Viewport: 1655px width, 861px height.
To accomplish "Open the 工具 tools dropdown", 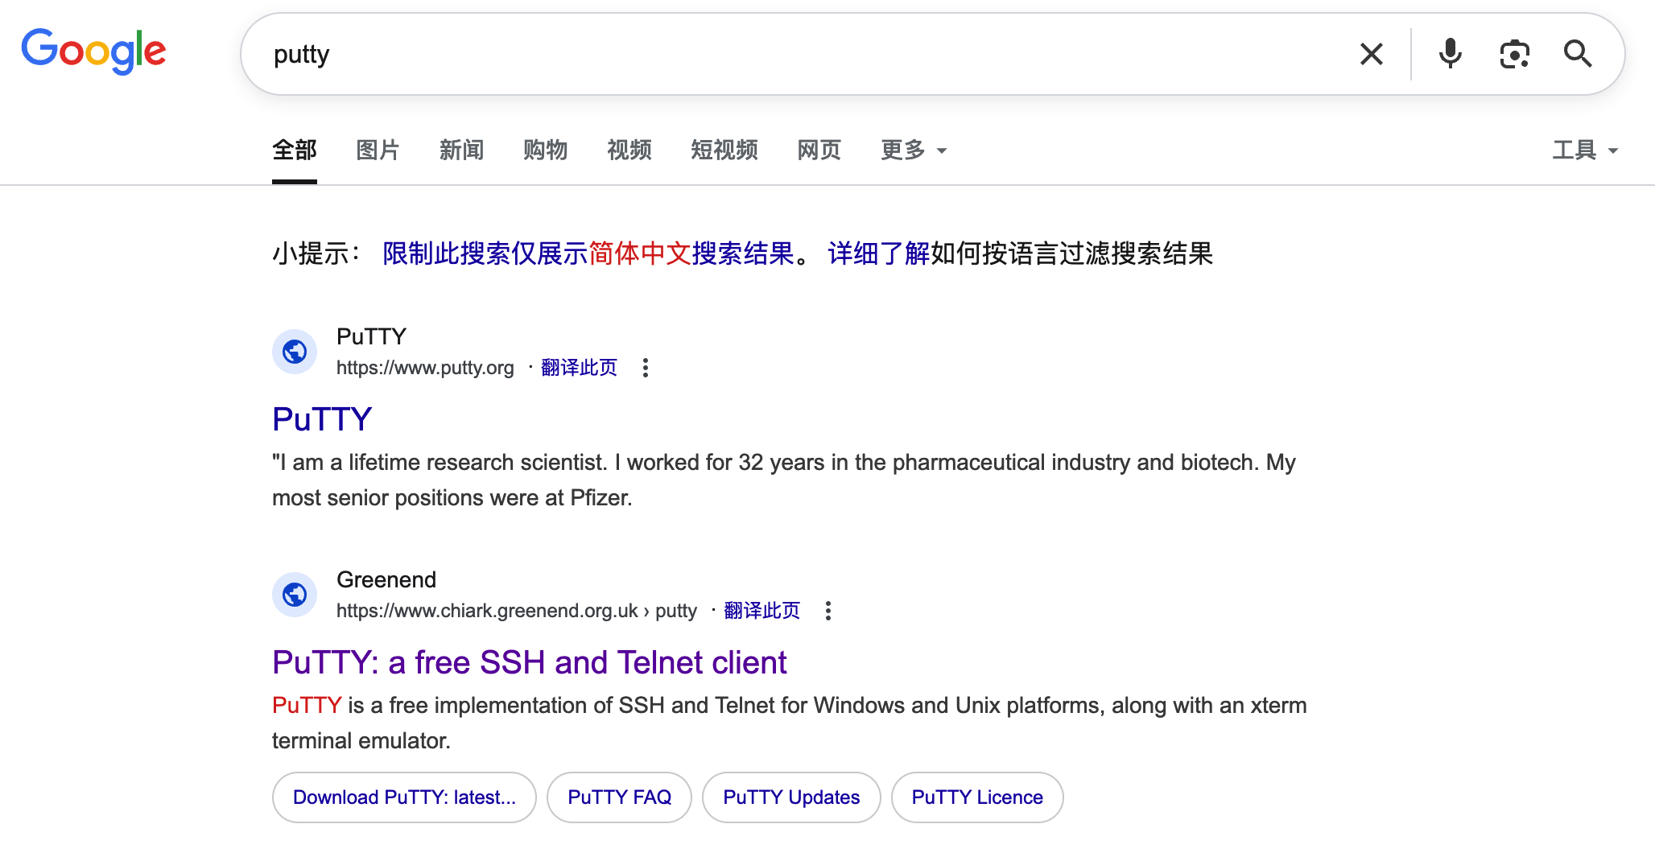I will 1583,150.
